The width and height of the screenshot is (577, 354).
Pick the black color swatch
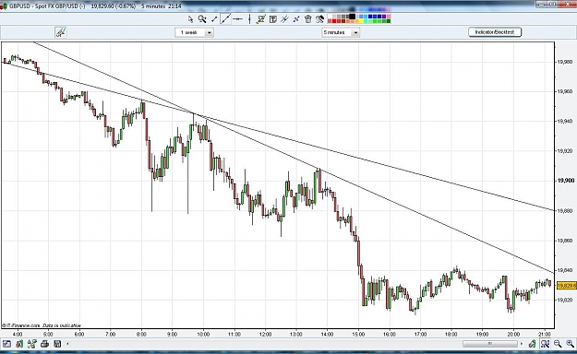352,17
